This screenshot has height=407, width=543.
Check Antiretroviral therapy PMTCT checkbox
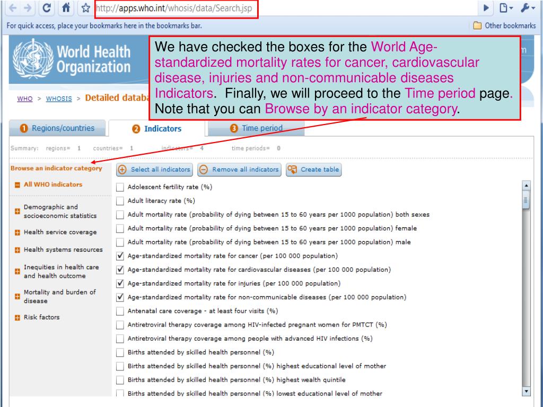pyautogui.click(x=120, y=325)
